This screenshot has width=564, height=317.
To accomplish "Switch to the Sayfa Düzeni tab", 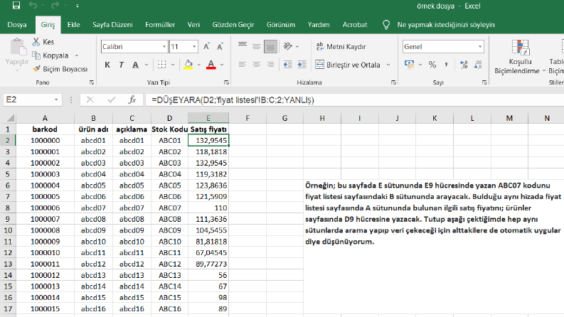I will click(112, 25).
